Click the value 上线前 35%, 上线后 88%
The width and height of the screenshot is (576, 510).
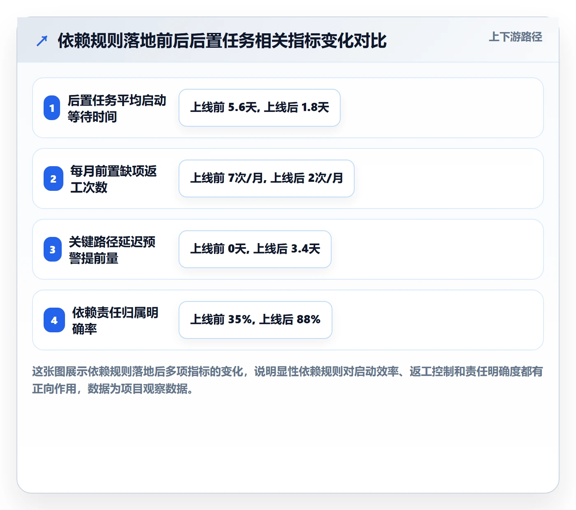coord(255,320)
